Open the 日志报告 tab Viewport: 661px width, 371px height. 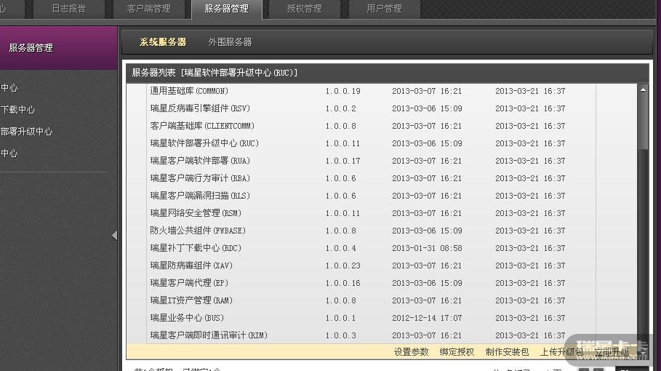[68, 9]
